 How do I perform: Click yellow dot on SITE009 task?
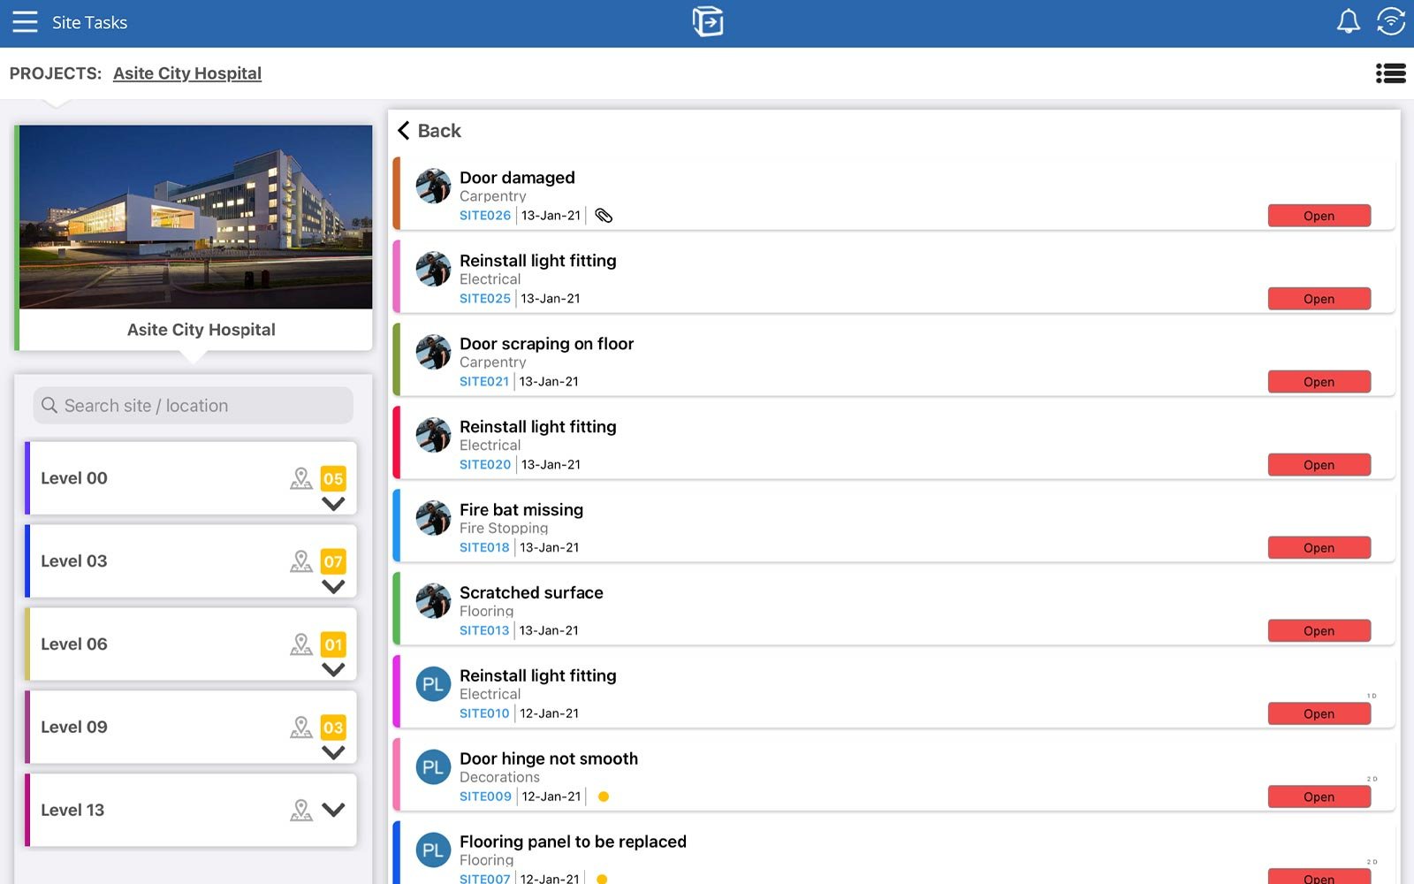pyautogui.click(x=604, y=796)
